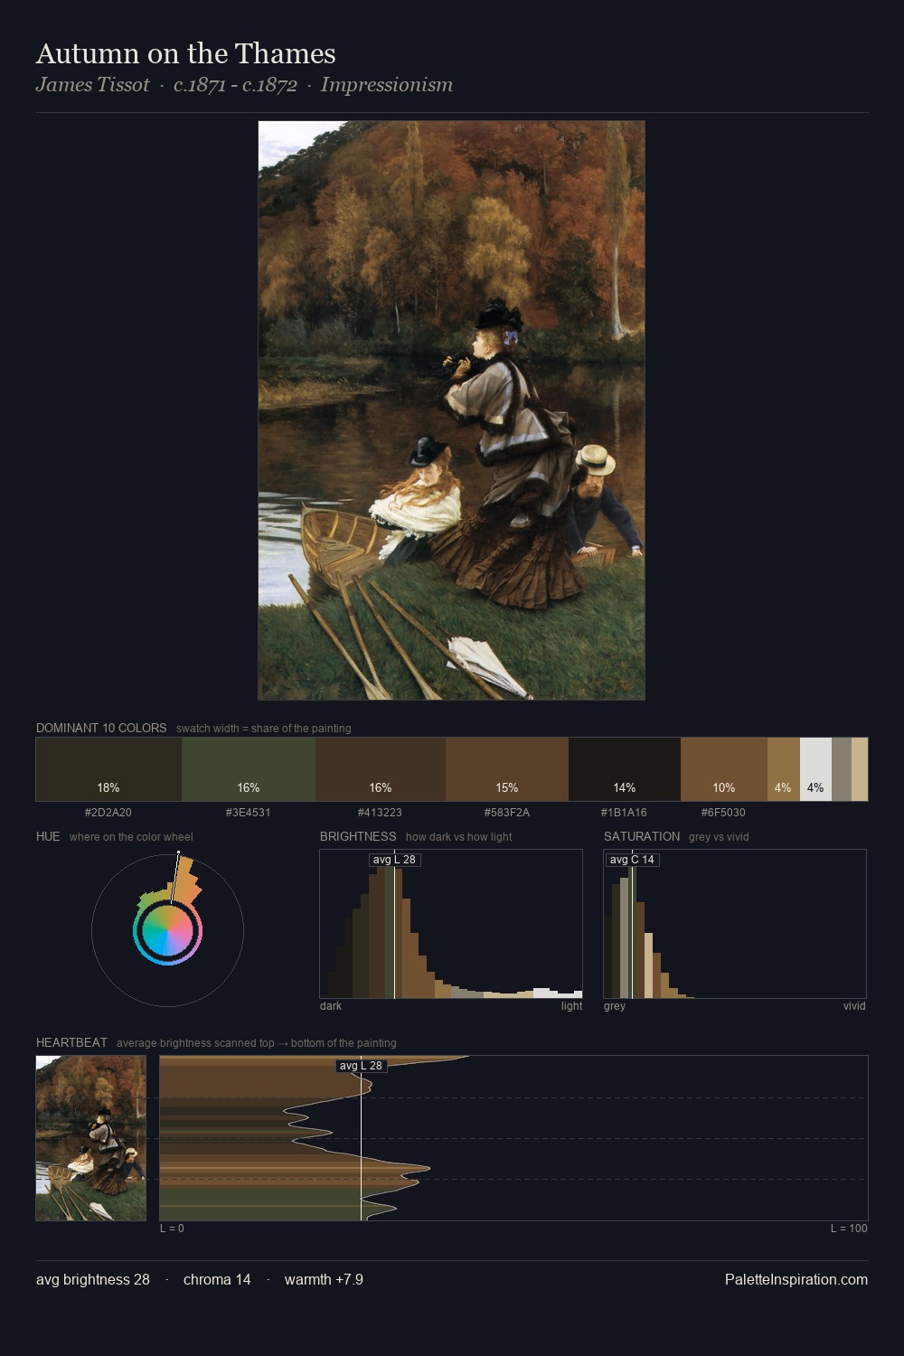Click the #6F5030 swatch at 10%
The image size is (904, 1356).
(x=724, y=769)
